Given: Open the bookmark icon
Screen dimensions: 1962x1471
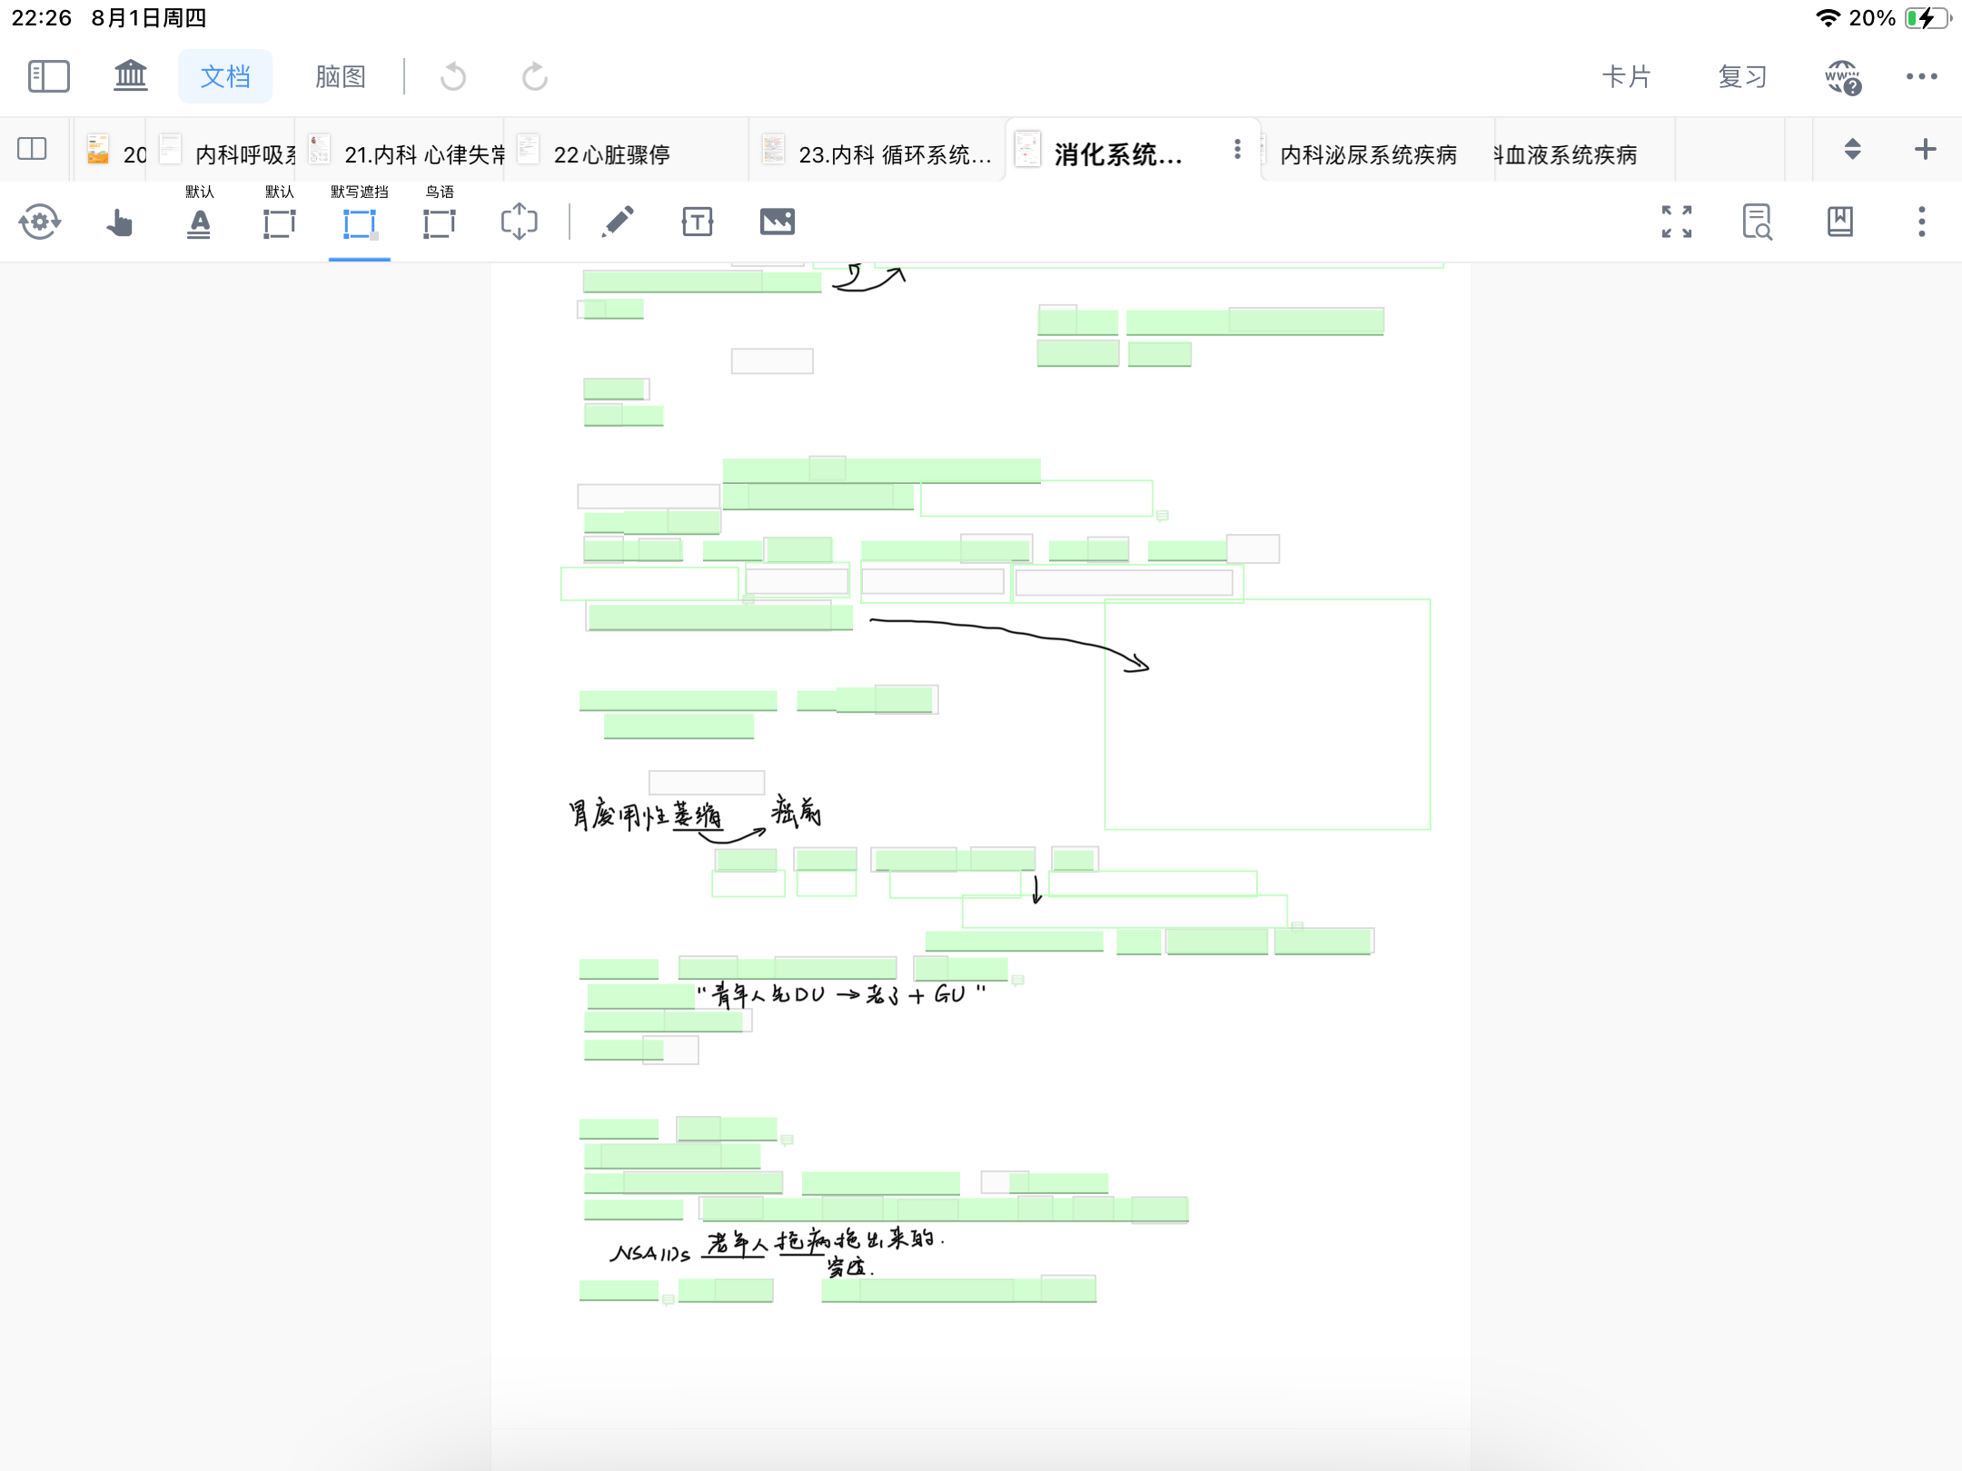Looking at the screenshot, I should [x=1840, y=222].
